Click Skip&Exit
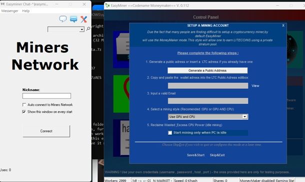This screenshot has height=182, width=305. (217, 155)
